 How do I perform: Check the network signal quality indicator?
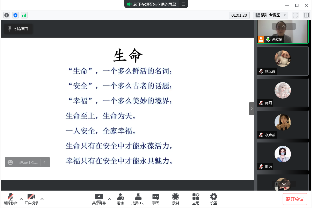(24, 15)
